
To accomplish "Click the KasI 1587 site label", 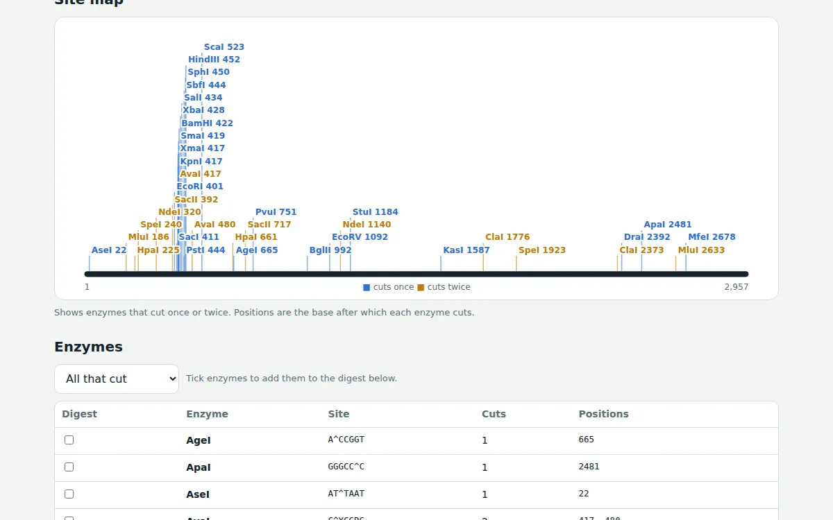I will tap(466, 250).
